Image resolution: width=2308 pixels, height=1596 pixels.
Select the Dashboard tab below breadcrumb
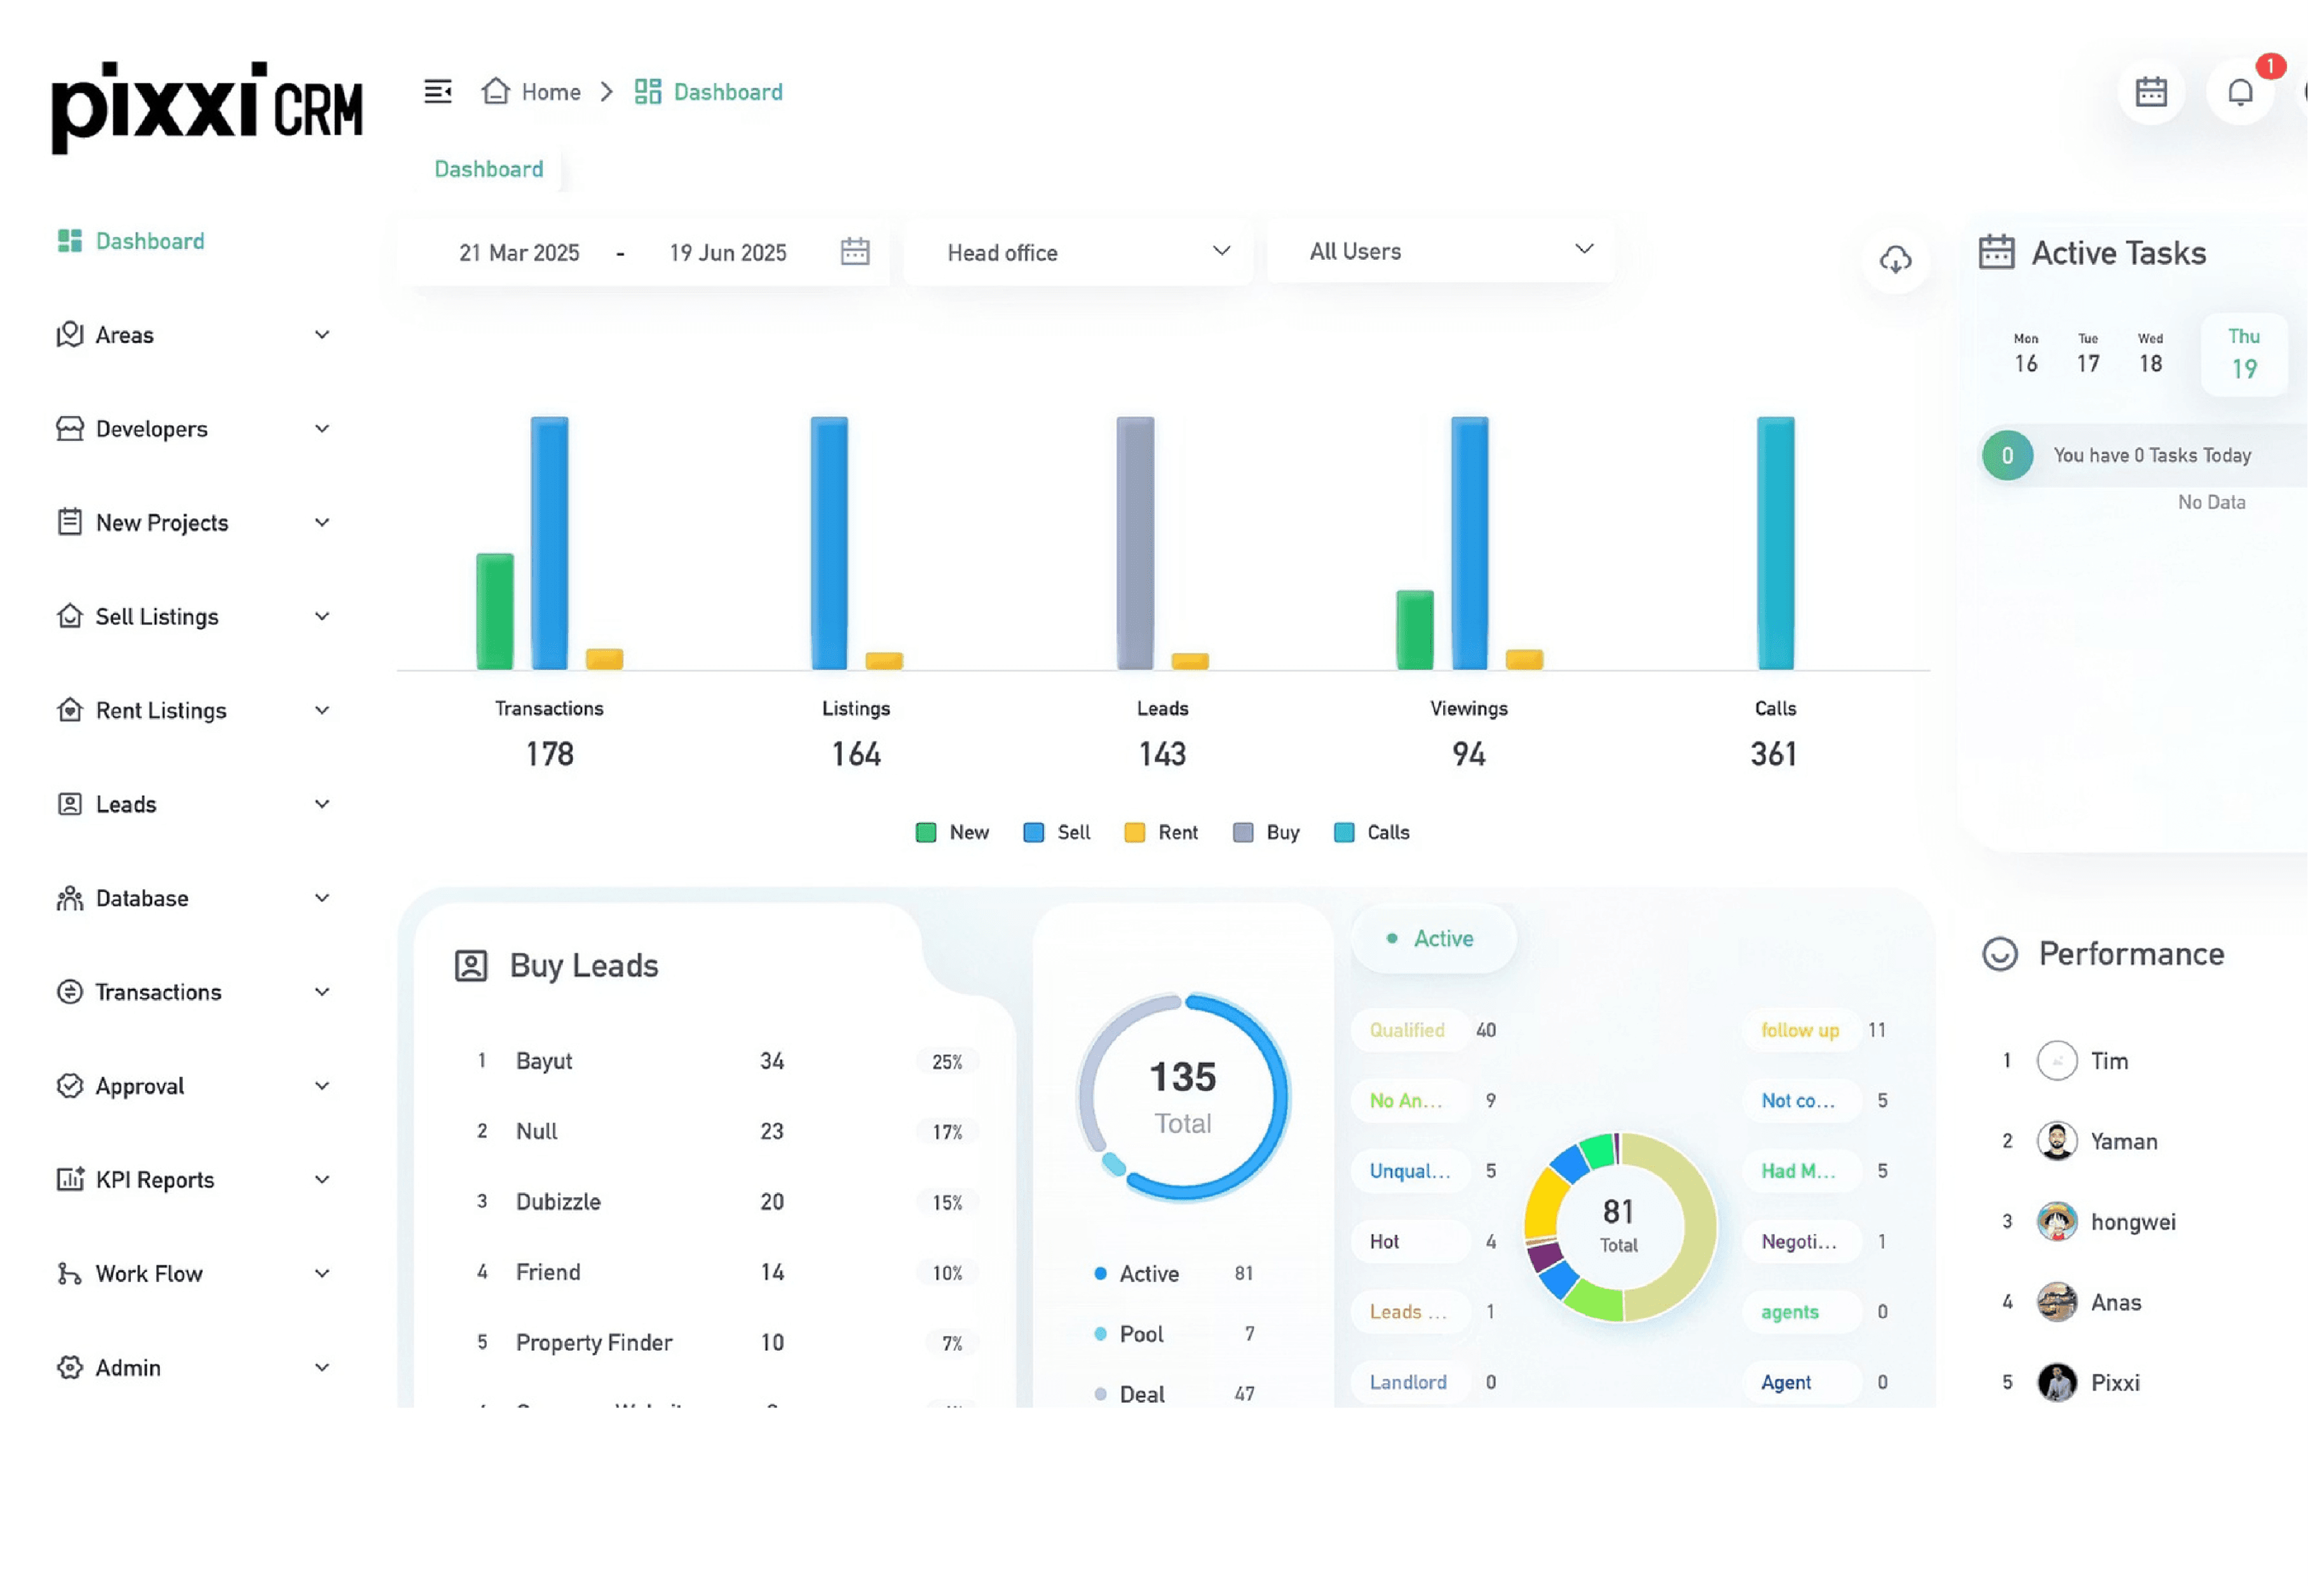click(x=489, y=169)
